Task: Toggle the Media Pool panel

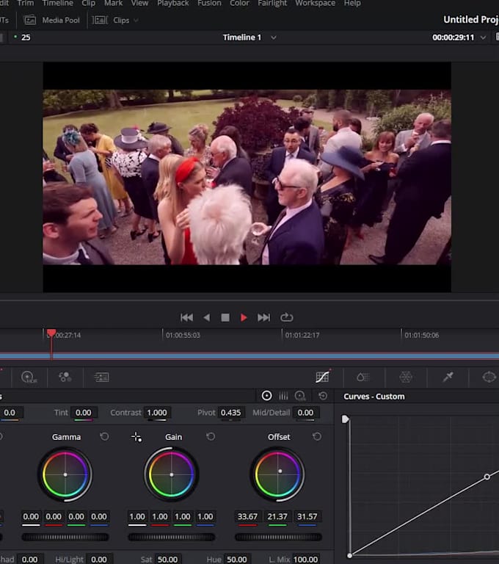Action: [52, 20]
